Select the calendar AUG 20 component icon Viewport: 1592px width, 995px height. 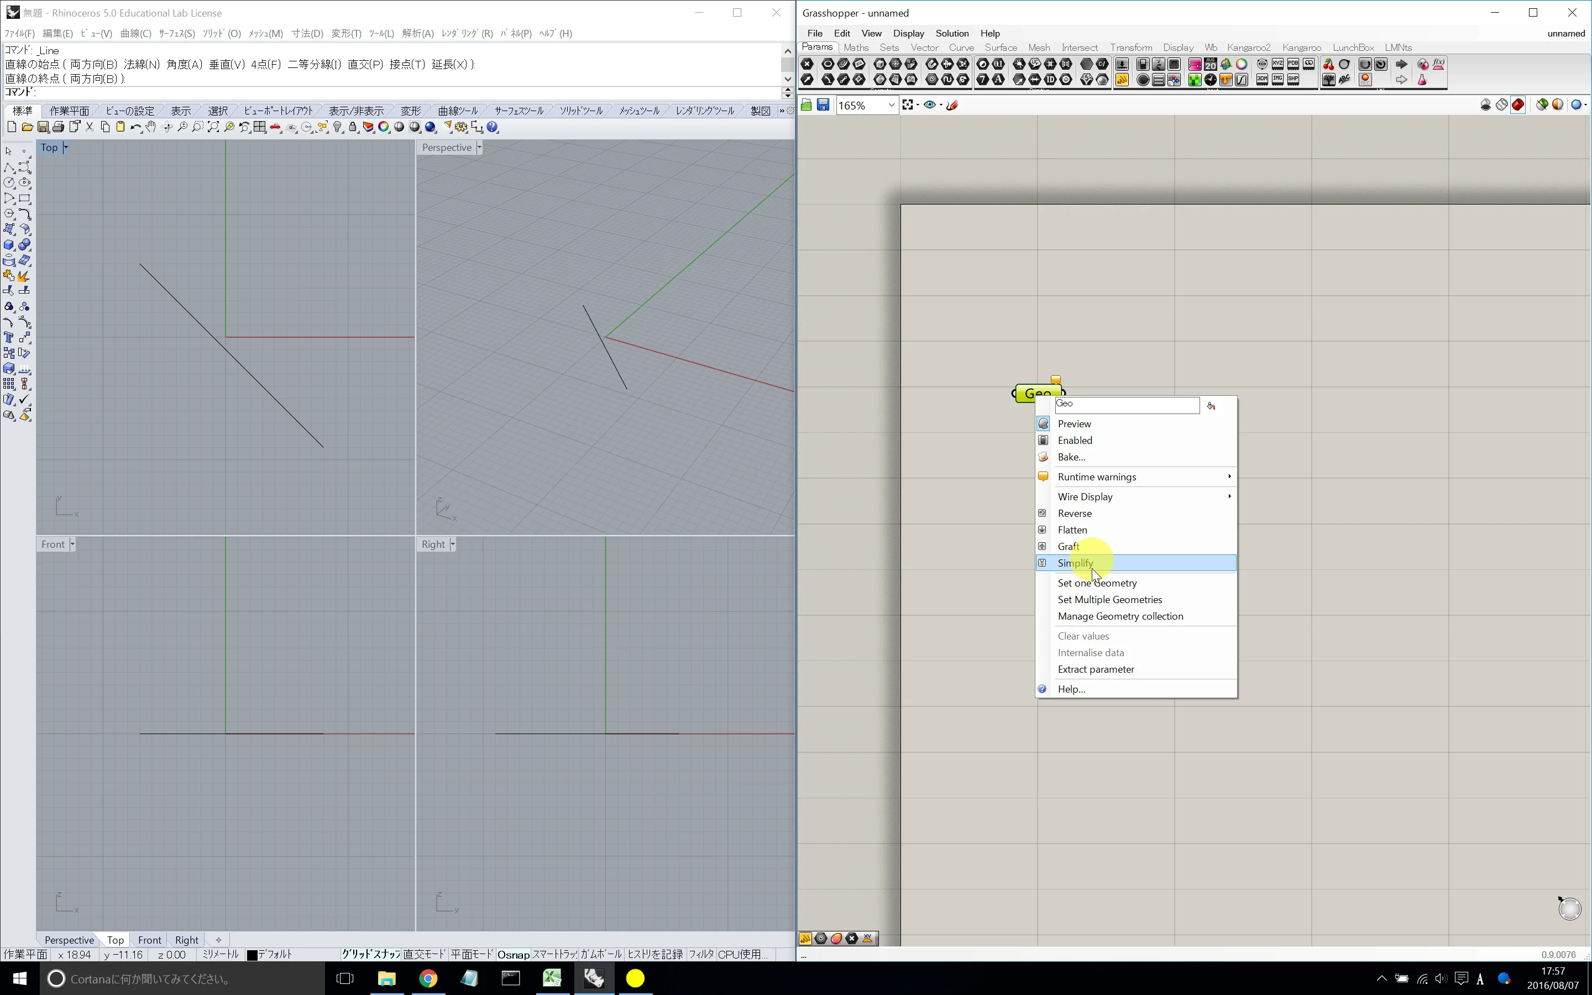(x=1211, y=65)
